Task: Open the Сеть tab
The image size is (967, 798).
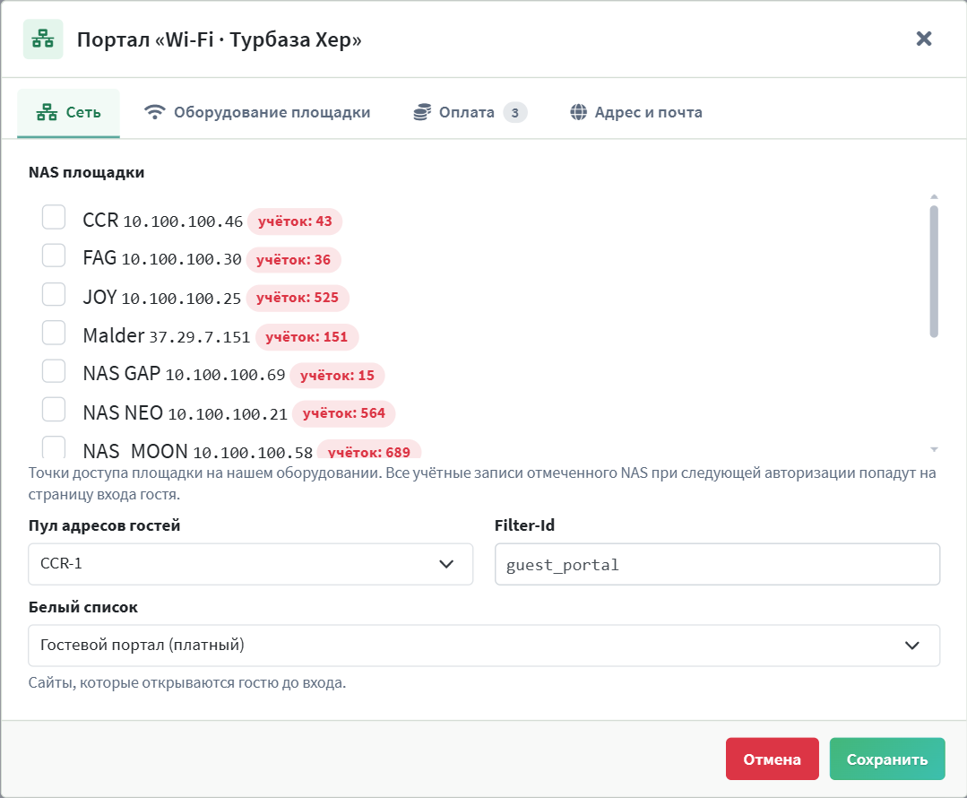Action: click(x=68, y=113)
